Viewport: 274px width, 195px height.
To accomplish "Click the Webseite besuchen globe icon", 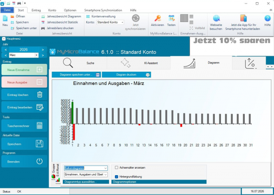I will [x=216, y=18].
